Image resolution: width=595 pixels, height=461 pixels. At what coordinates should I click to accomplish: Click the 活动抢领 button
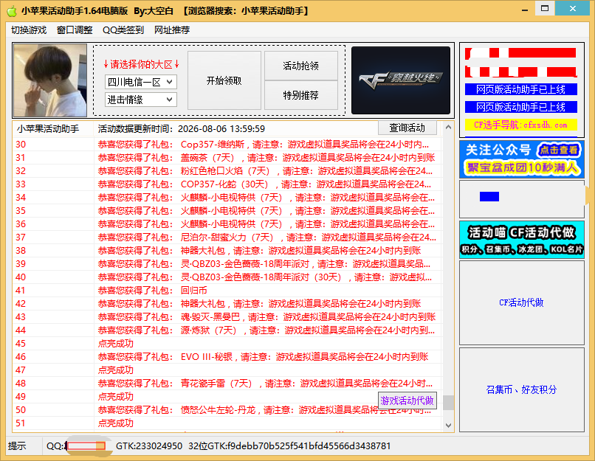(301, 66)
